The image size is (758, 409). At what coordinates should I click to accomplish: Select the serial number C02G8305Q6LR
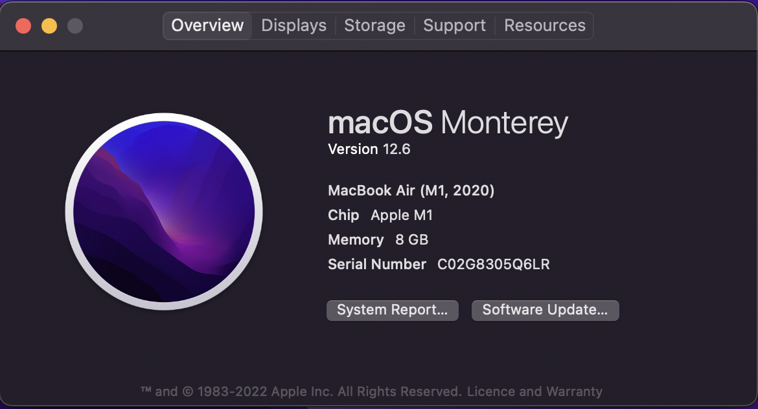pos(494,264)
